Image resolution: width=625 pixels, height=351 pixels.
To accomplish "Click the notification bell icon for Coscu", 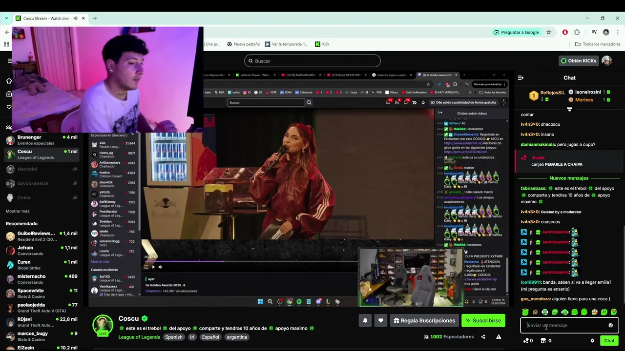I will point(365,321).
